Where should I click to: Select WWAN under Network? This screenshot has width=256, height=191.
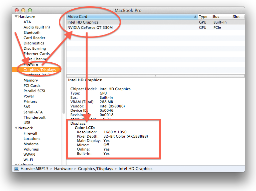point(29,155)
